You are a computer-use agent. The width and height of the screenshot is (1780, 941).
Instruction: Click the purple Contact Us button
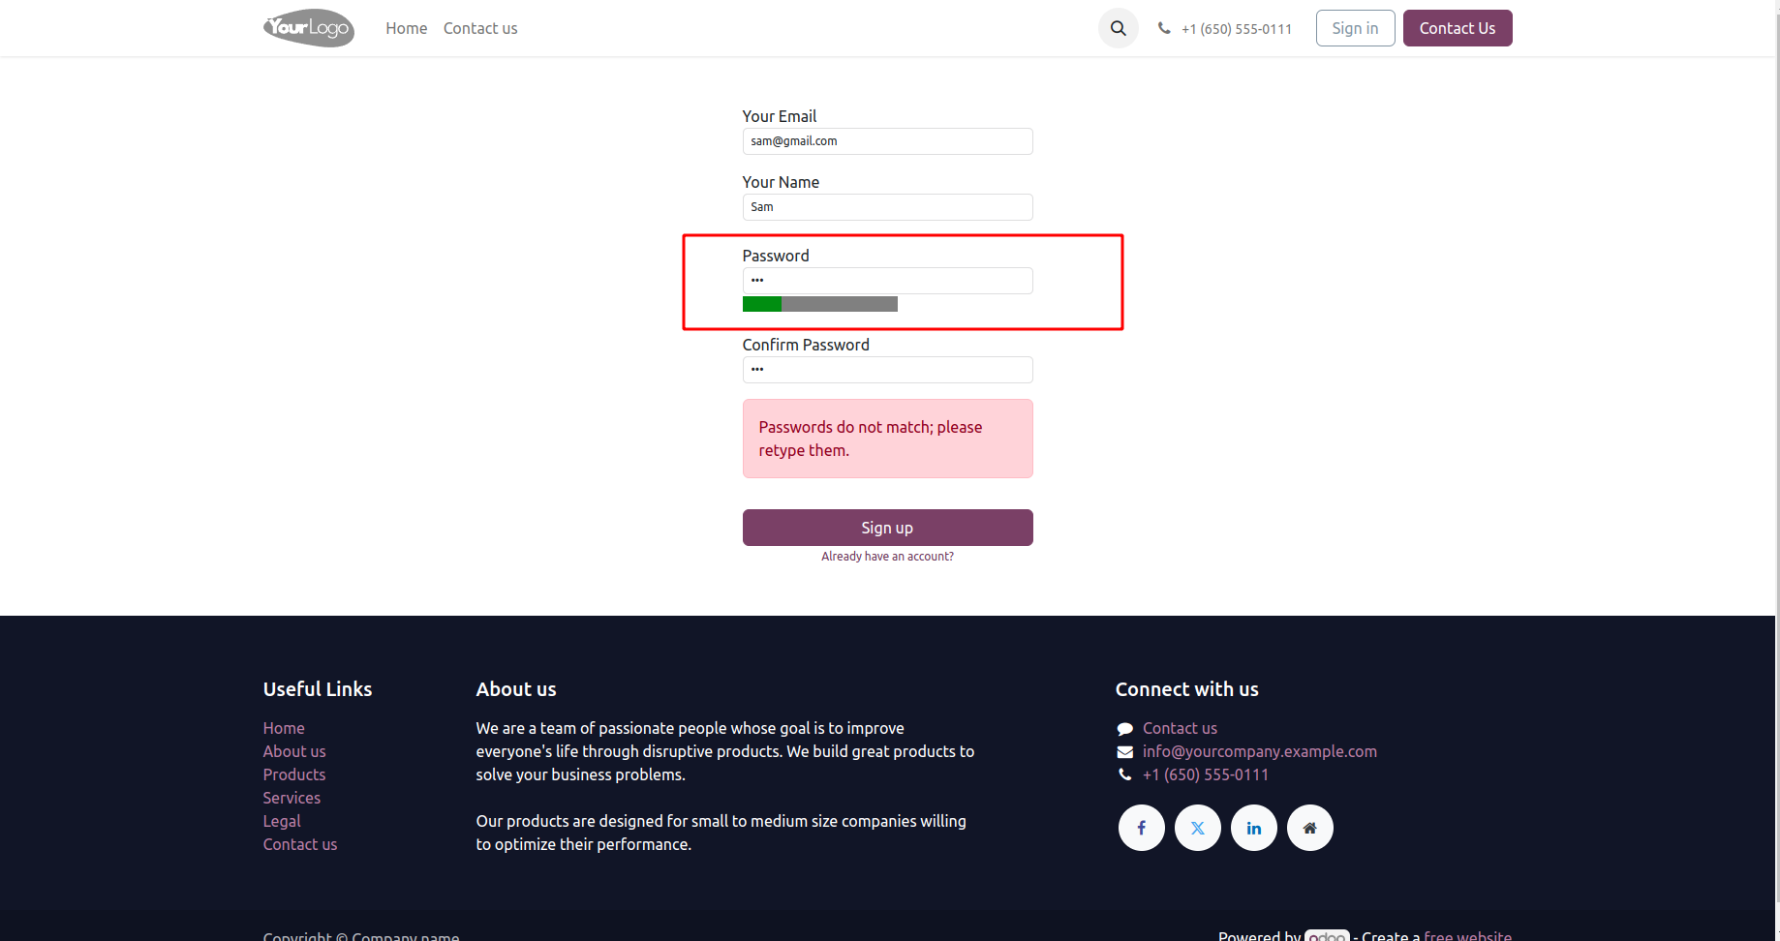coord(1457,28)
